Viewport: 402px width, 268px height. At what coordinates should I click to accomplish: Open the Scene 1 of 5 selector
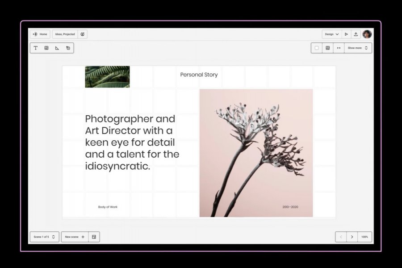(44, 237)
